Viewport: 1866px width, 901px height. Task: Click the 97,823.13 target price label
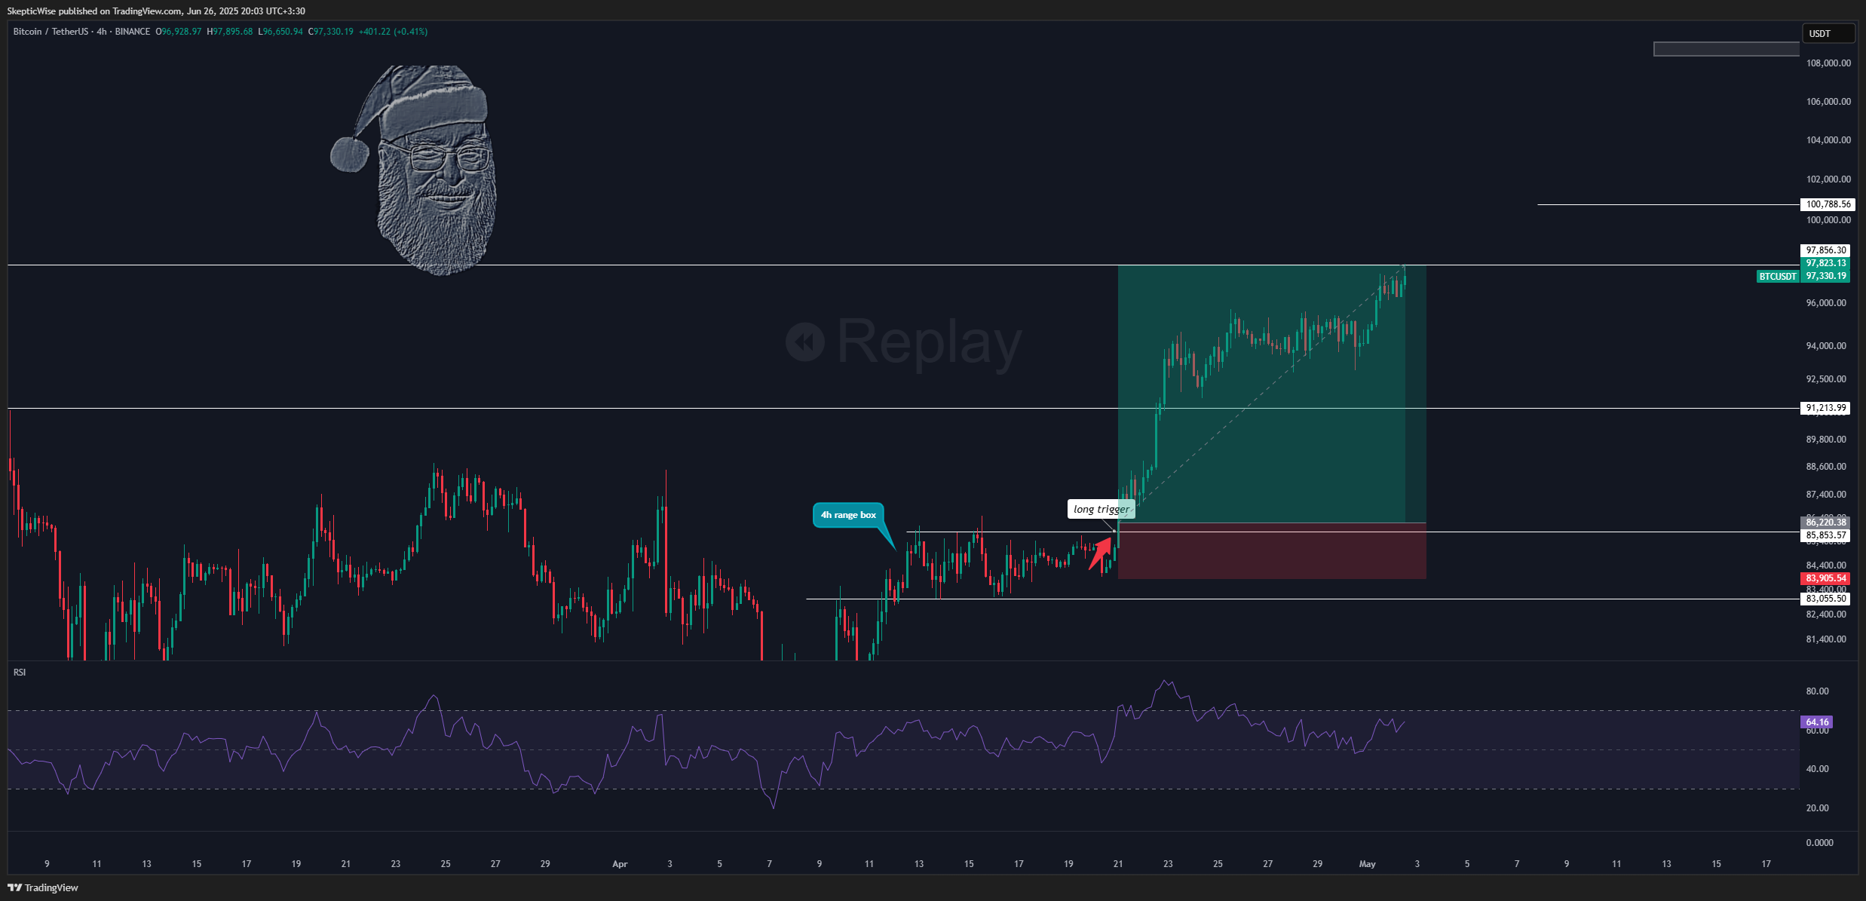(x=1826, y=263)
